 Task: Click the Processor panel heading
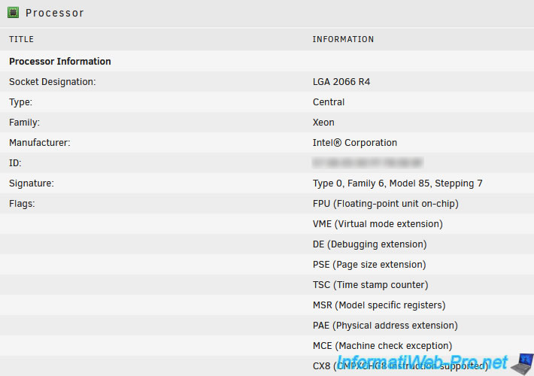tap(55, 13)
